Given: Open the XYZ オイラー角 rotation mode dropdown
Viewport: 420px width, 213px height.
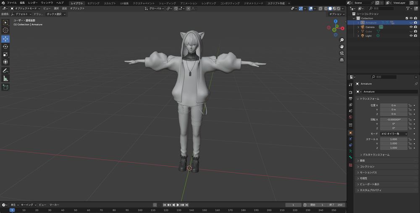Looking at the screenshot, I should (x=394, y=134).
